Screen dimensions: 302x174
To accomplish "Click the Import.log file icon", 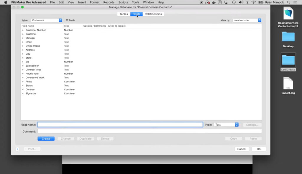I will [x=288, y=83].
